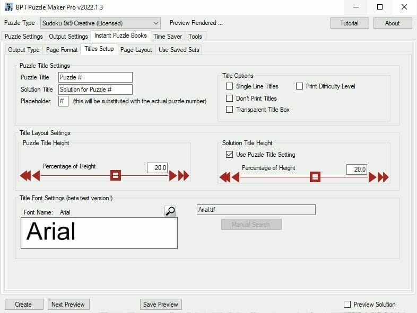Click the double-right arrow of the Puzzle Title Height slider
Viewport: 417px width, 313px height.
(184, 175)
